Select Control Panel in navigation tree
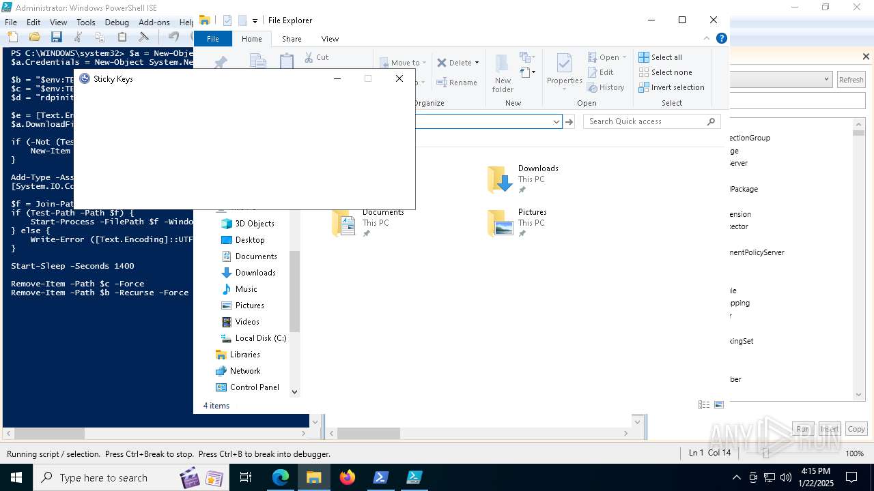 248,387
